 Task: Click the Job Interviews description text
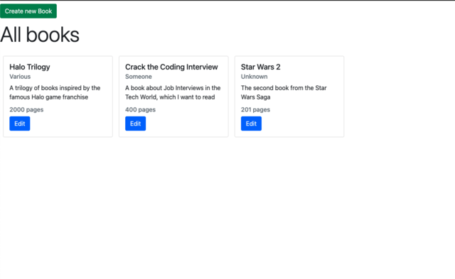(x=173, y=92)
